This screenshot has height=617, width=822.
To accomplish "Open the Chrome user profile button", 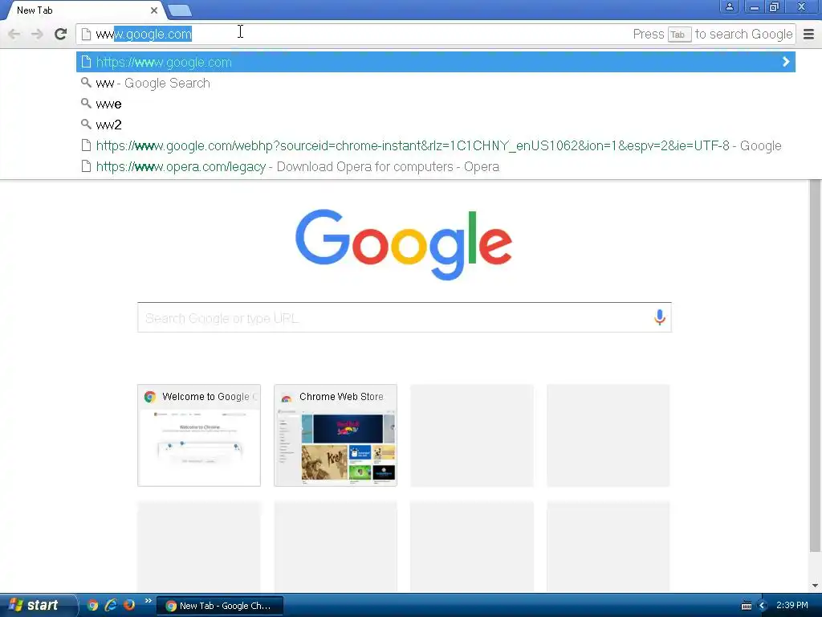I will (x=729, y=6).
